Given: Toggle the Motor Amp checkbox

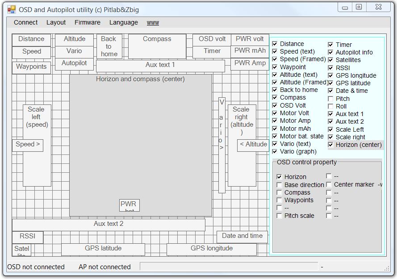Looking at the screenshot, I should (275, 121).
